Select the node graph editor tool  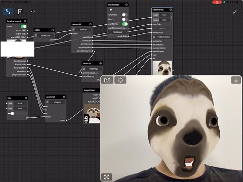(8, 12)
